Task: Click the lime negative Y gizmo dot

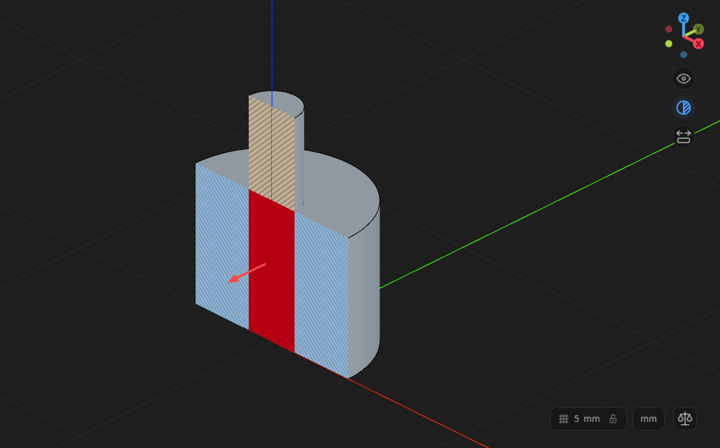Action: coord(668,44)
